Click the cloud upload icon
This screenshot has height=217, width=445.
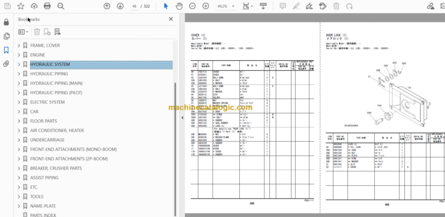pyautogui.click(x=34, y=6)
